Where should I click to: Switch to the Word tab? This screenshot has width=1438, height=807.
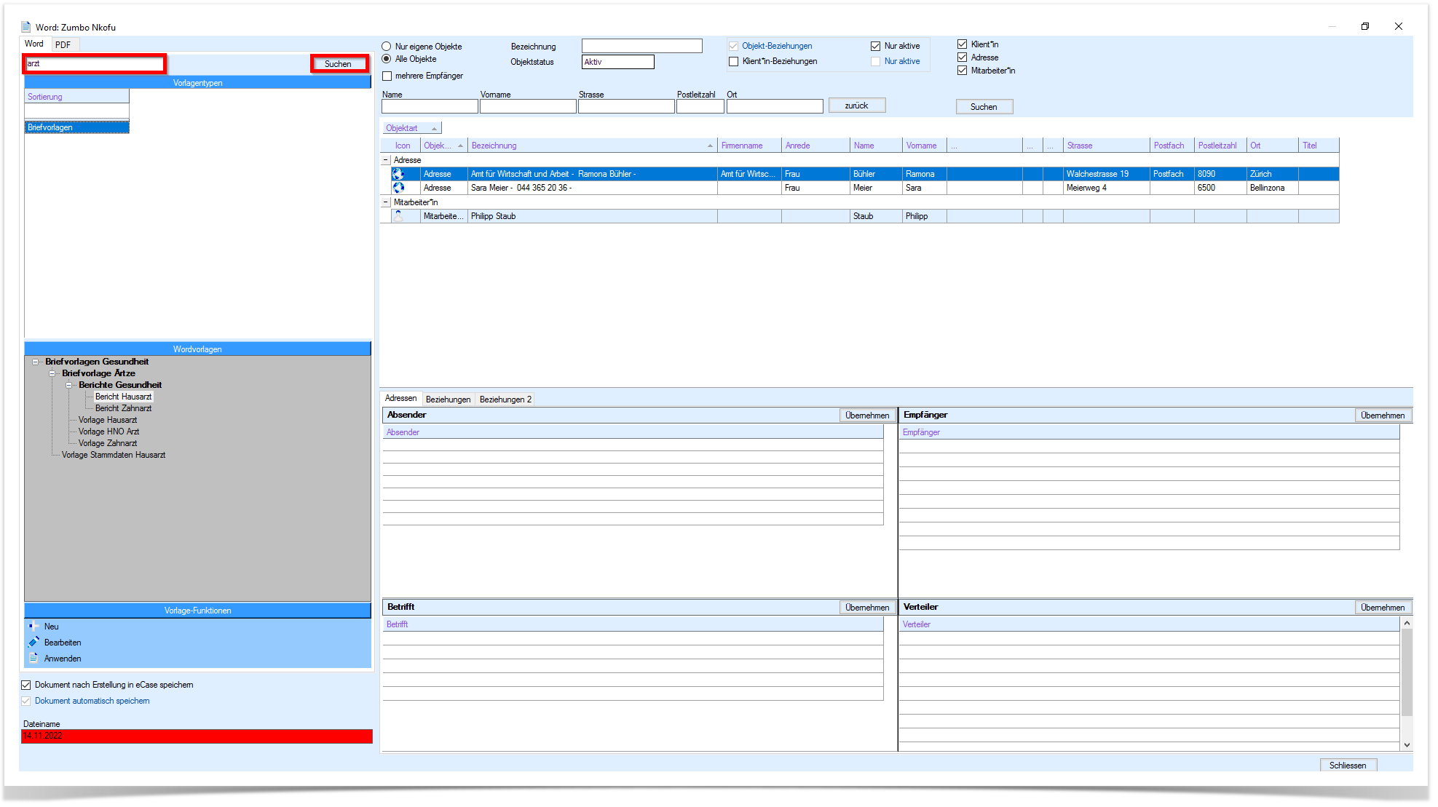point(34,44)
